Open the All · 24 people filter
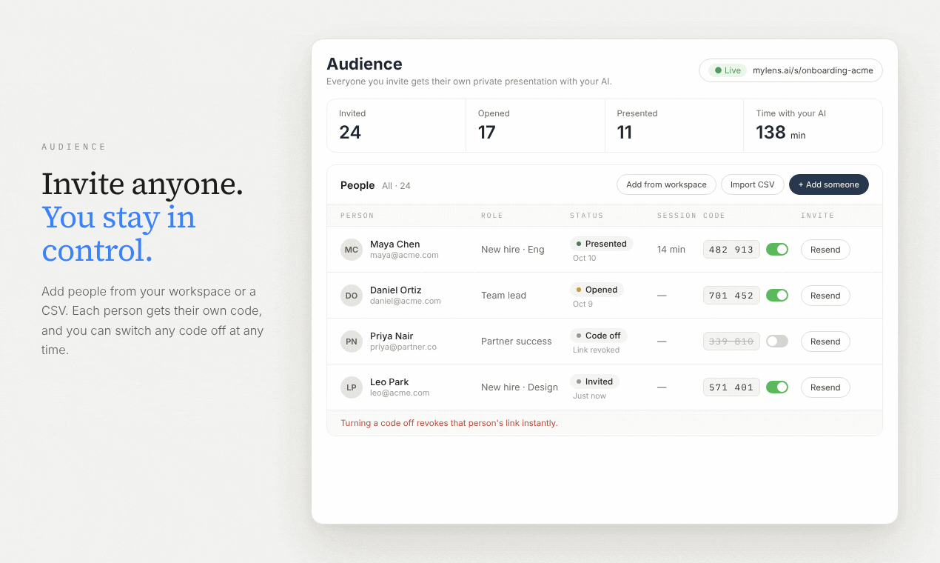This screenshot has width=940, height=563. (396, 186)
